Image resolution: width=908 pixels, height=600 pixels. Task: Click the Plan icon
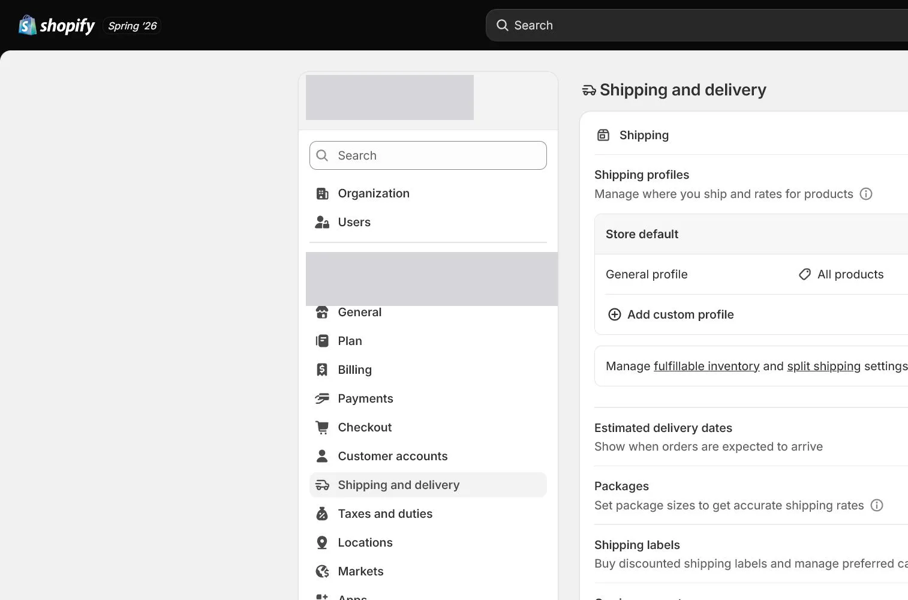pos(322,341)
